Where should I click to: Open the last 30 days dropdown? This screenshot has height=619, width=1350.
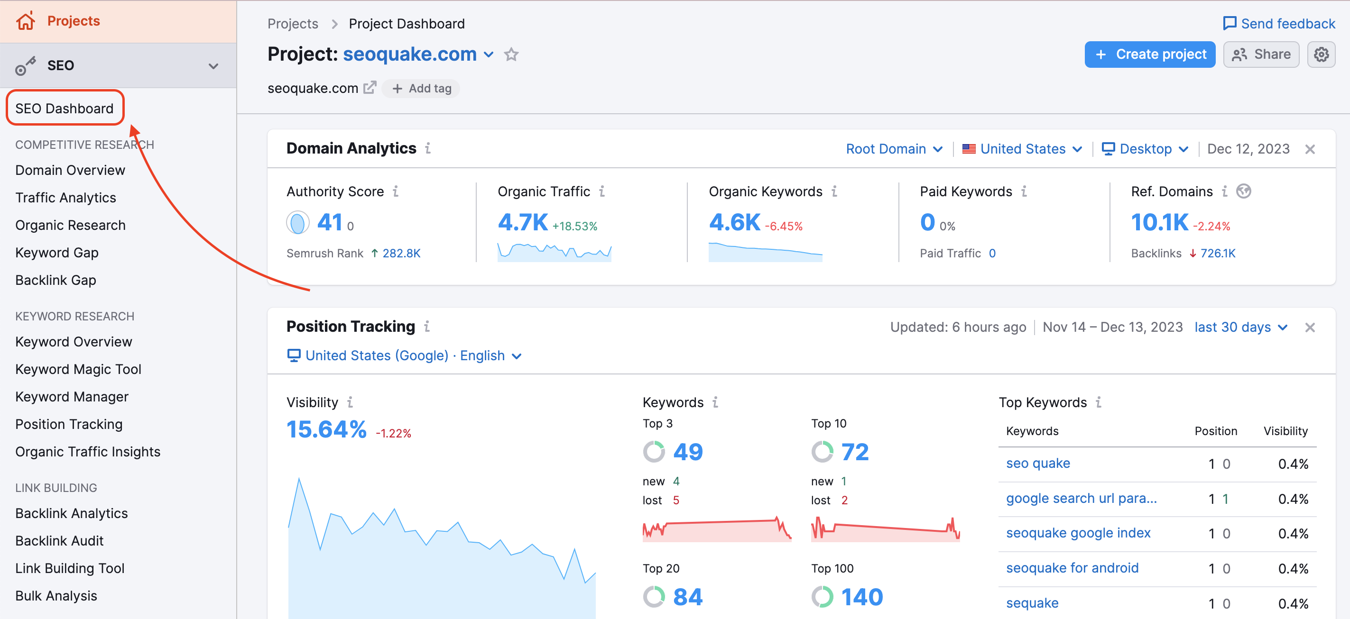tap(1241, 328)
